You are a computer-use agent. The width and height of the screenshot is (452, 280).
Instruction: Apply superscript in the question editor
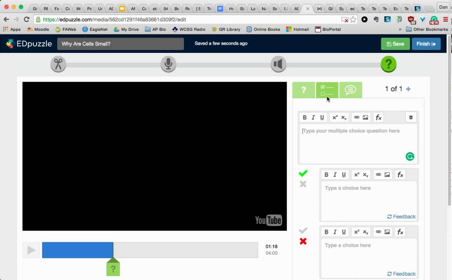[335, 117]
